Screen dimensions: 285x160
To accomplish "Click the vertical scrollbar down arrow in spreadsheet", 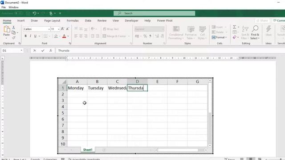I will (x=210, y=145).
